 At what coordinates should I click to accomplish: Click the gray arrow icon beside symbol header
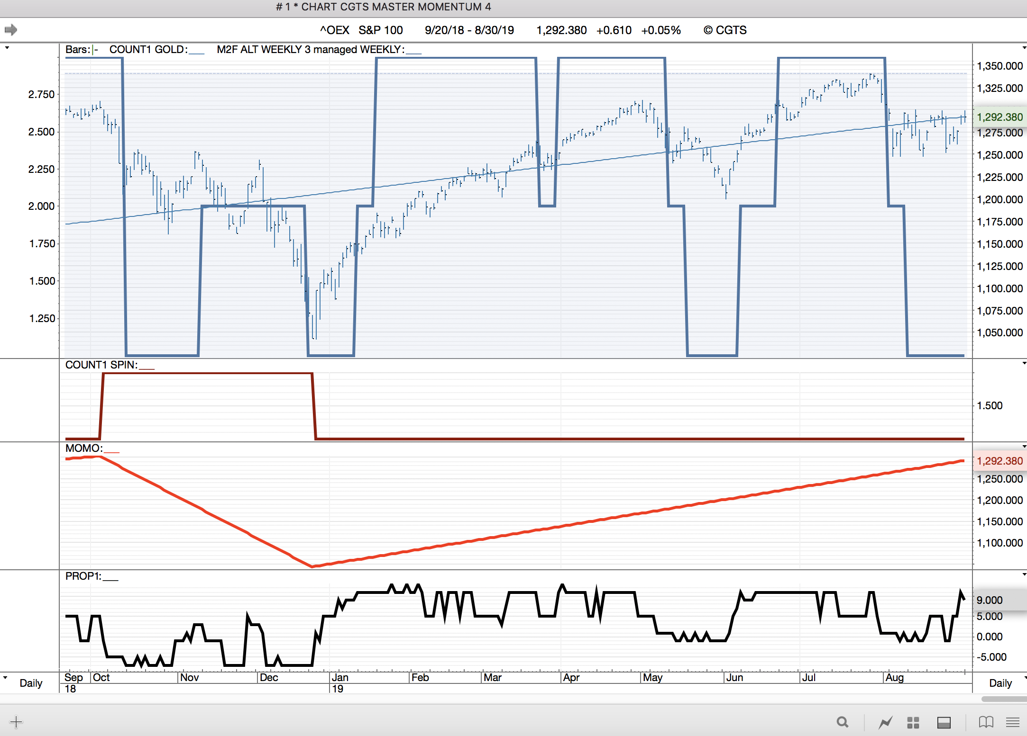[x=11, y=30]
